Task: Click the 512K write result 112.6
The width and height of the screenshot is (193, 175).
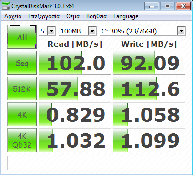Action: coord(149,88)
